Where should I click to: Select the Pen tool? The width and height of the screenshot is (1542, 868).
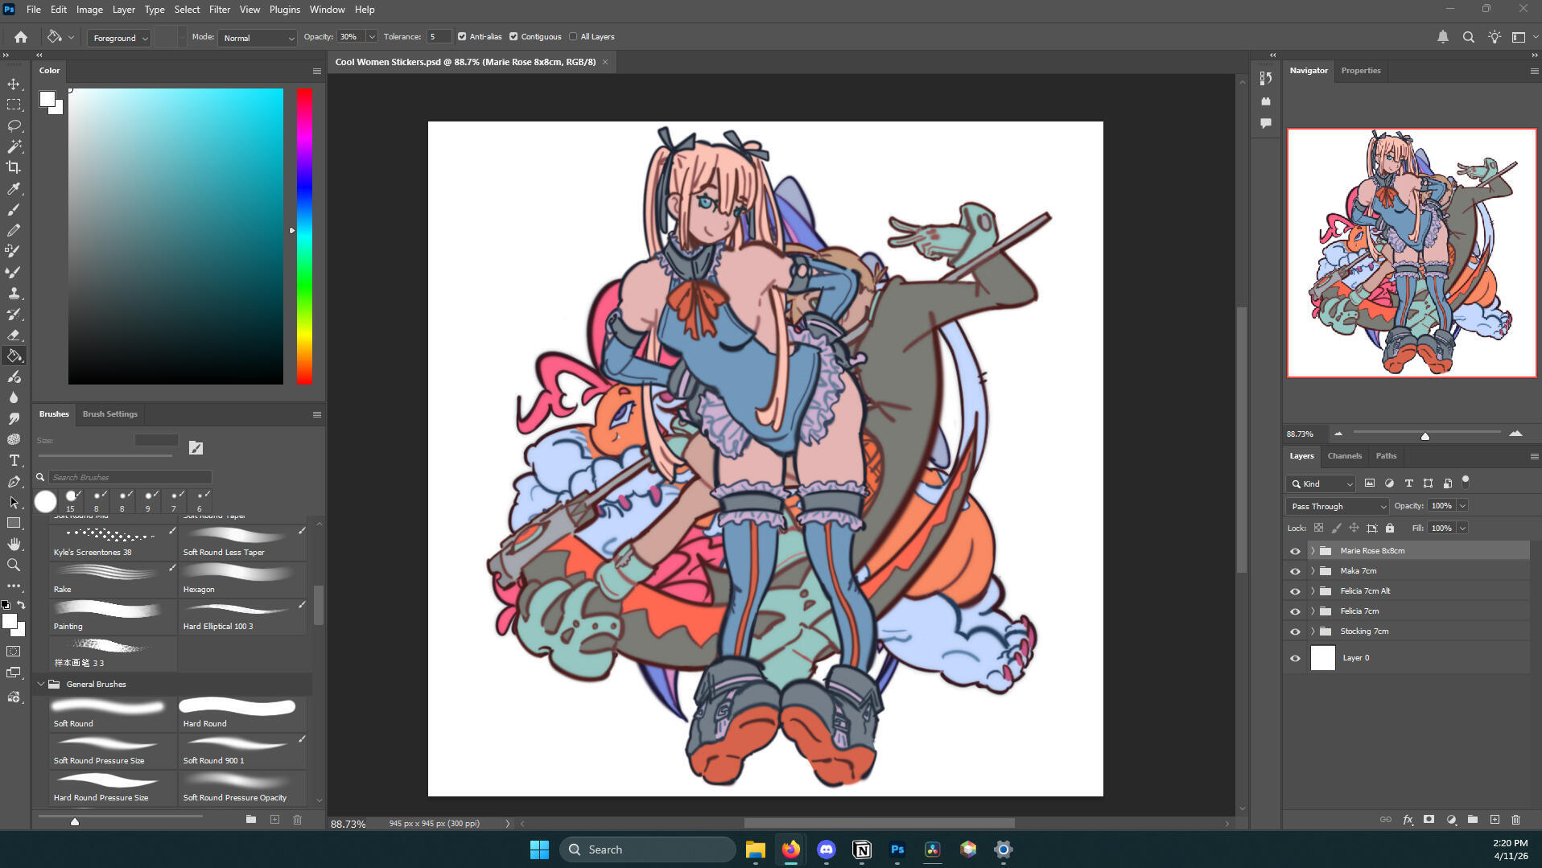14,481
